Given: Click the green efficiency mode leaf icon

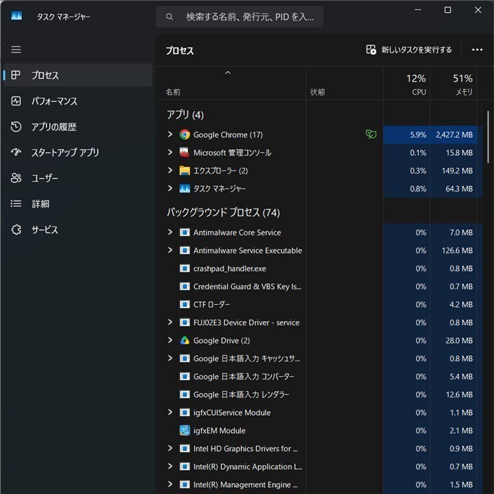Looking at the screenshot, I should click(x=370, y=134).
